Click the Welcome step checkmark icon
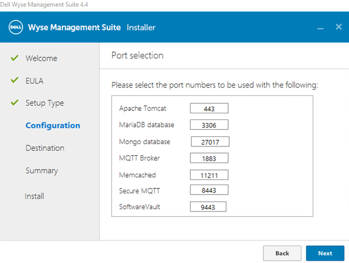This screenshot has height=263, width=349. tap(15, 58)
